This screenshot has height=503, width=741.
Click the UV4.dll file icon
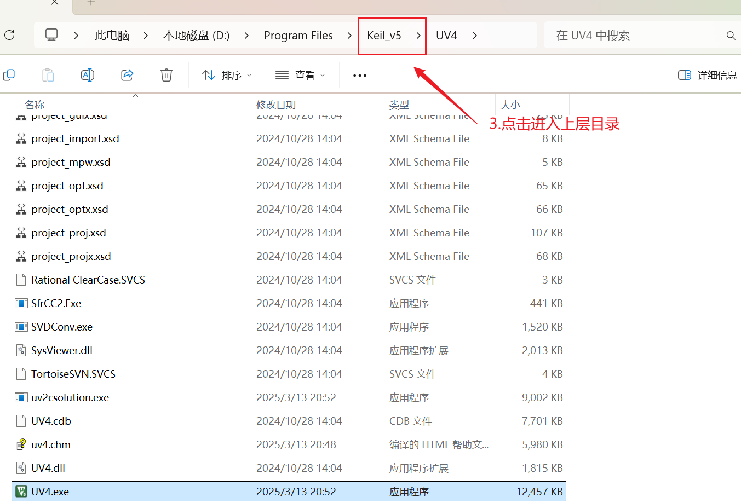[21, 468]
